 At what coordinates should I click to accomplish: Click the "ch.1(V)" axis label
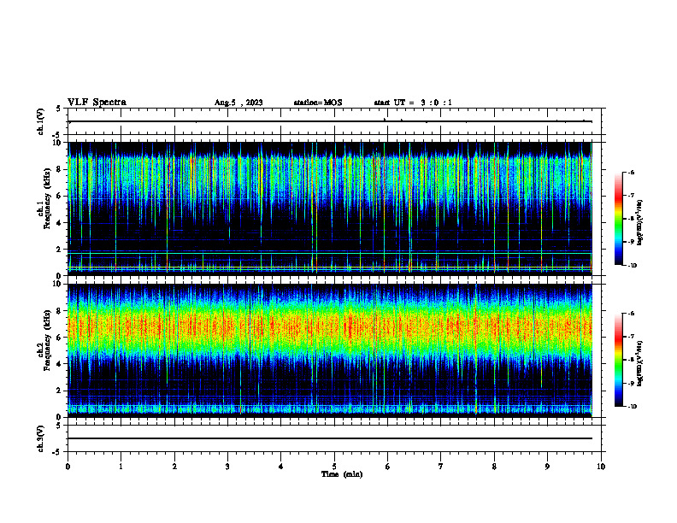click(41, 121)
